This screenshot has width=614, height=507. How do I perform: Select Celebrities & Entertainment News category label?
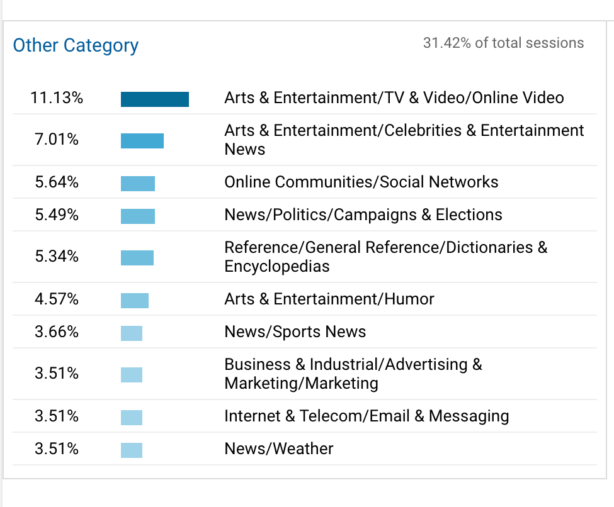coord(404,140)
